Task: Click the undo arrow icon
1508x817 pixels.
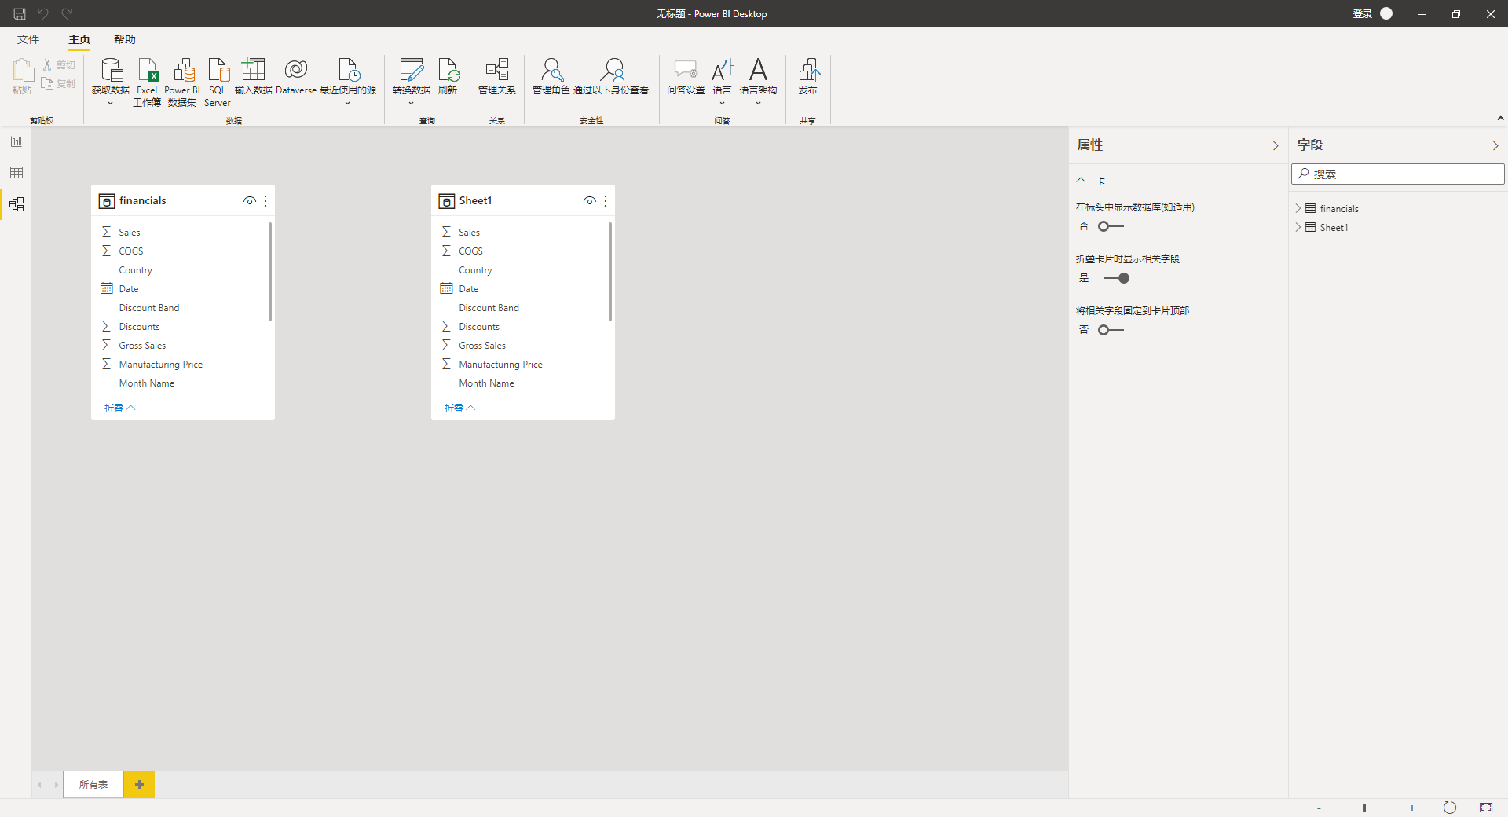Action: coord(43,13)
